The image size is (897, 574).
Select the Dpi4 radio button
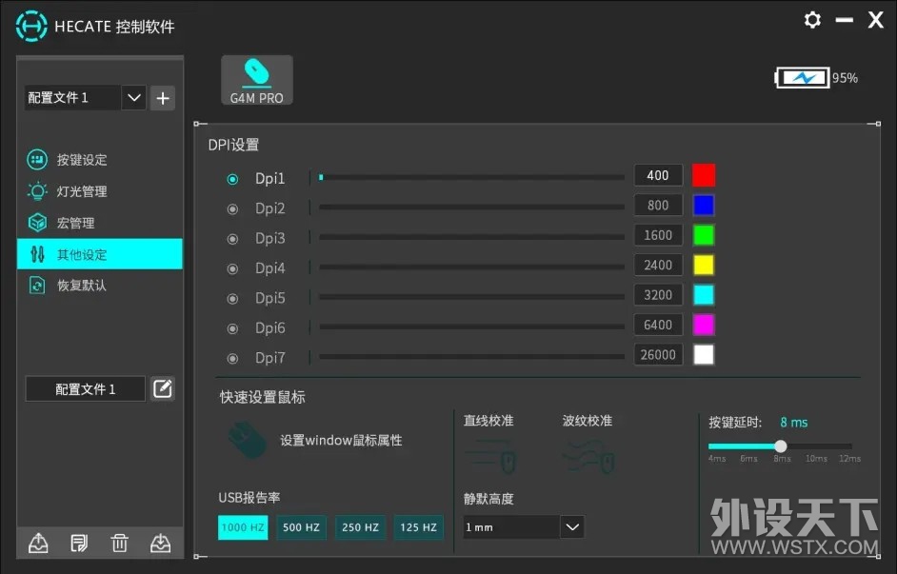(232, 268)
